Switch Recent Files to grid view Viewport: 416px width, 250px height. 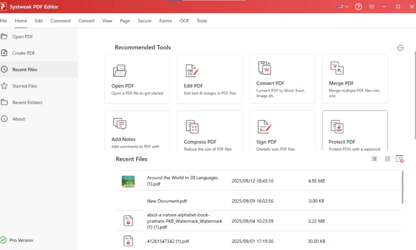[x=387, y=159]
